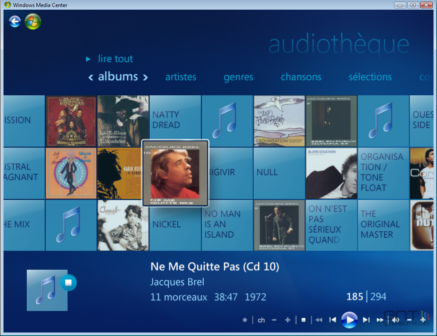Select the albums view heading

click(x=118, y=76)
